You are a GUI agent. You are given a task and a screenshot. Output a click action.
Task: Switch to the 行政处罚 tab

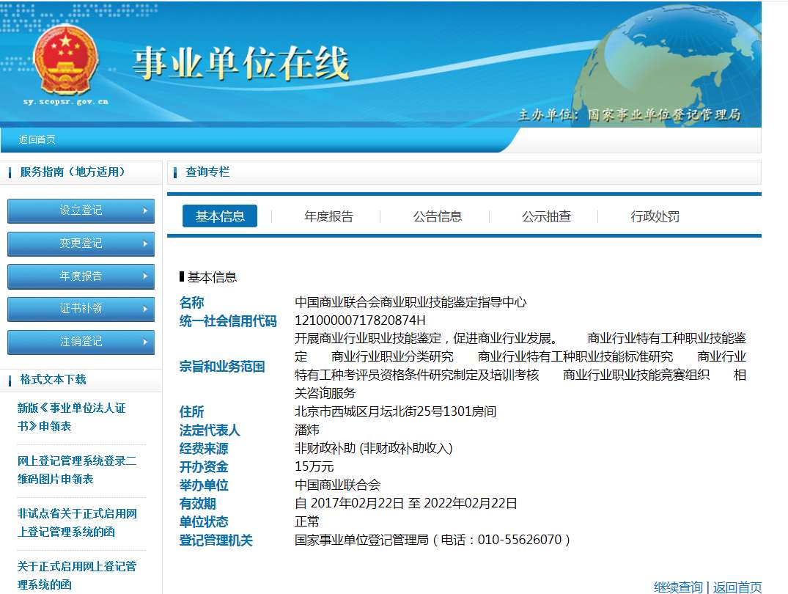click(x=655, y=217)
